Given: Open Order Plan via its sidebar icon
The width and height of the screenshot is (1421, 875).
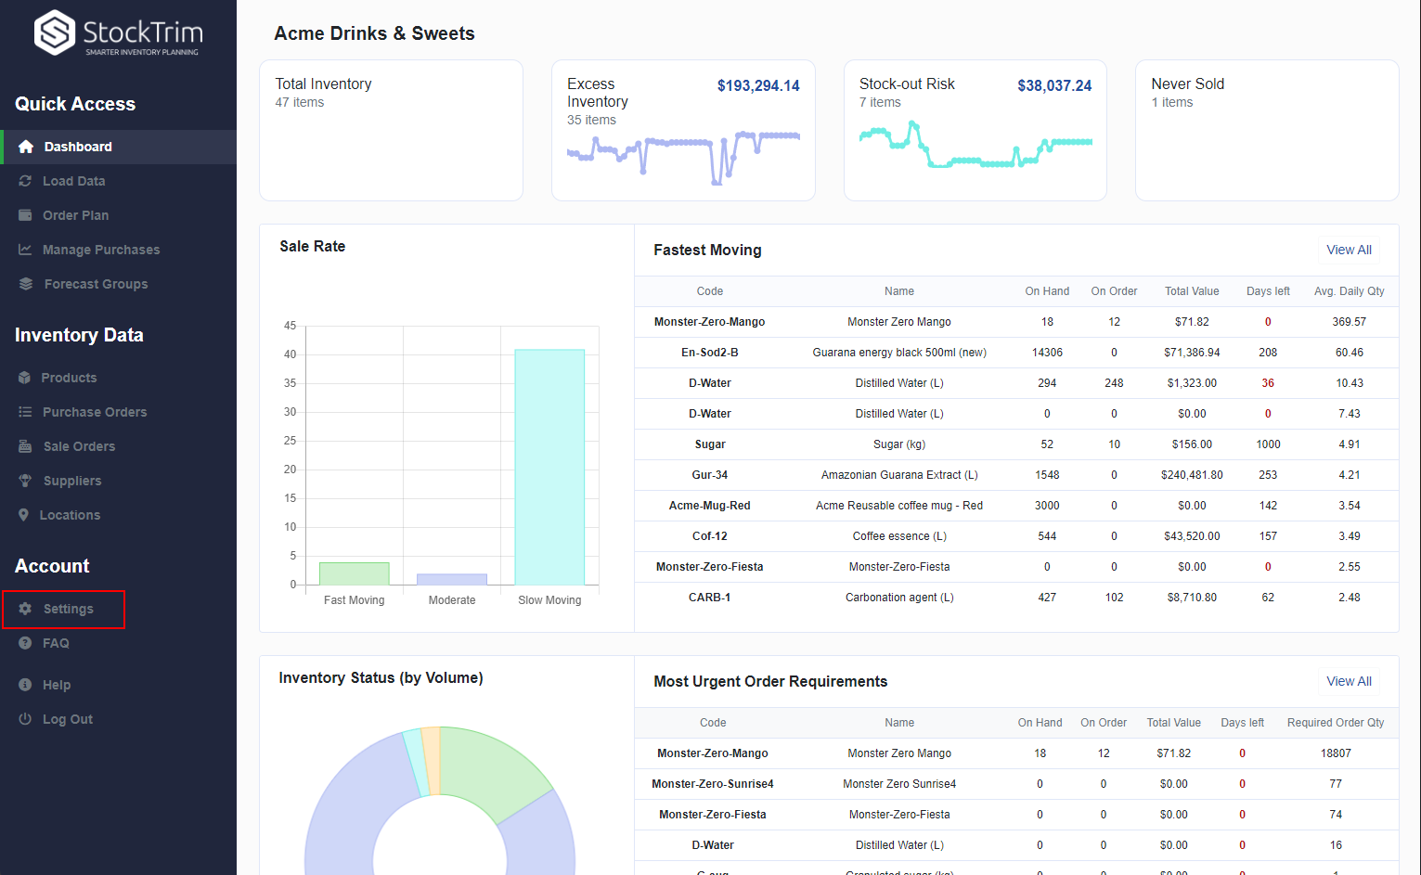Looking at the screenshot, I should (26, 215).
